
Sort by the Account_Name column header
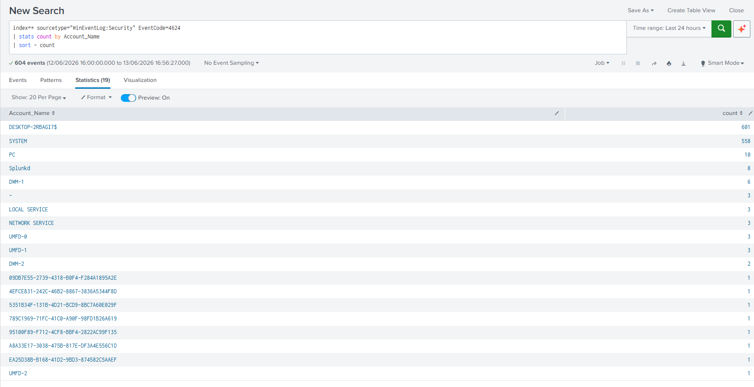click(x=32, y=113)
